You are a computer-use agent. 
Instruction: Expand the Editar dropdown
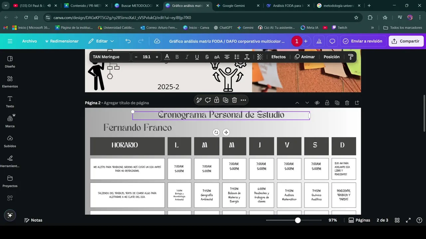point(101,41)
